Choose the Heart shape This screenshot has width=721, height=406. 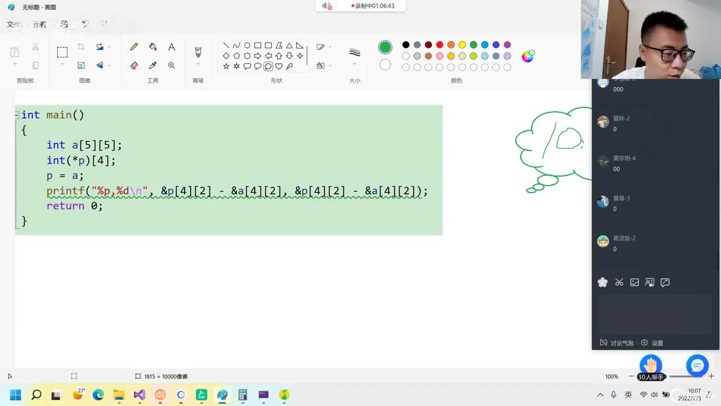(279, 66)
